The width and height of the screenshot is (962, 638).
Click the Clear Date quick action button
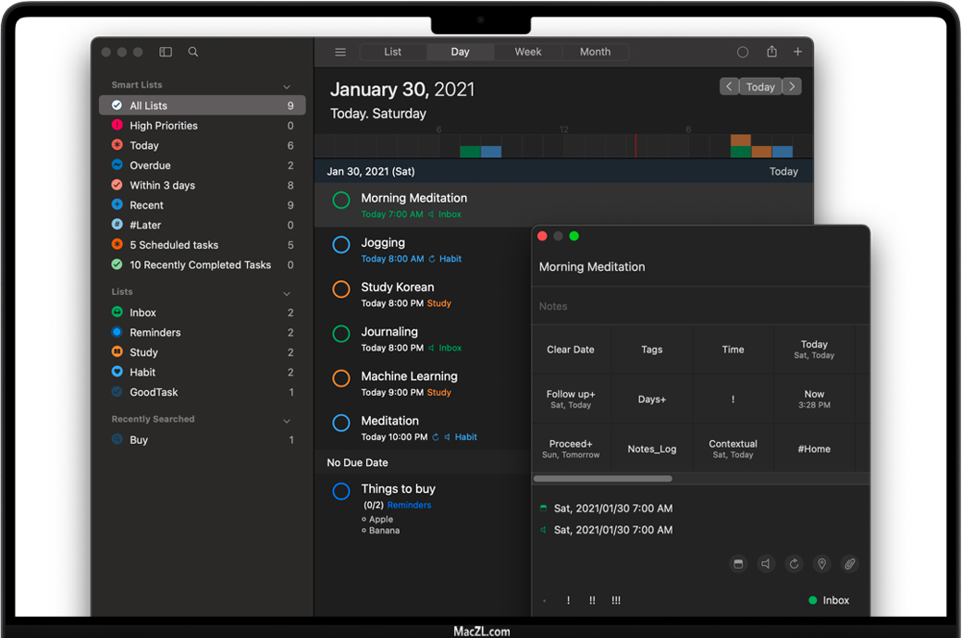click(x=571, y=350)
